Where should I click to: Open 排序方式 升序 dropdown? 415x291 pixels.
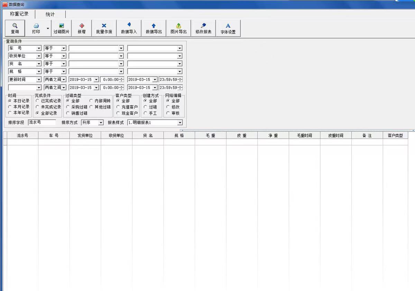click(x=101, y=123)
